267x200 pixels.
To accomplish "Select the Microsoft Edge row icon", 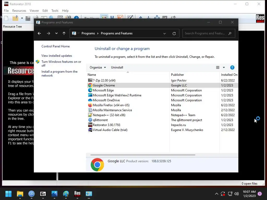I will (x=90, y=90).
